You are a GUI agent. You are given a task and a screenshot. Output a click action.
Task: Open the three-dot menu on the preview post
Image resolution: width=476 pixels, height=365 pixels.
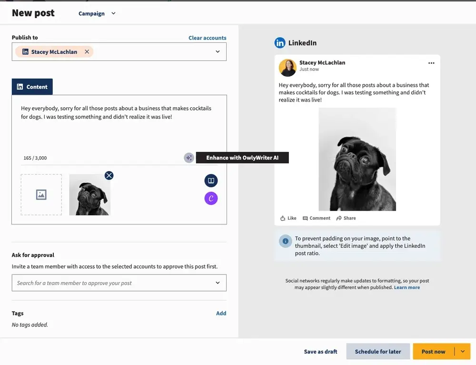(431, 62)
